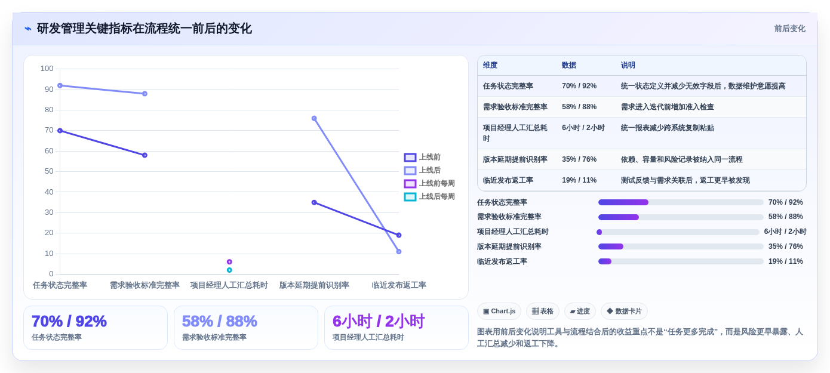The width and height of the screenshot is (830, 373).
Task: Click the description 统一报表减少跨系统复制粘贴
Action: point(668,128)
